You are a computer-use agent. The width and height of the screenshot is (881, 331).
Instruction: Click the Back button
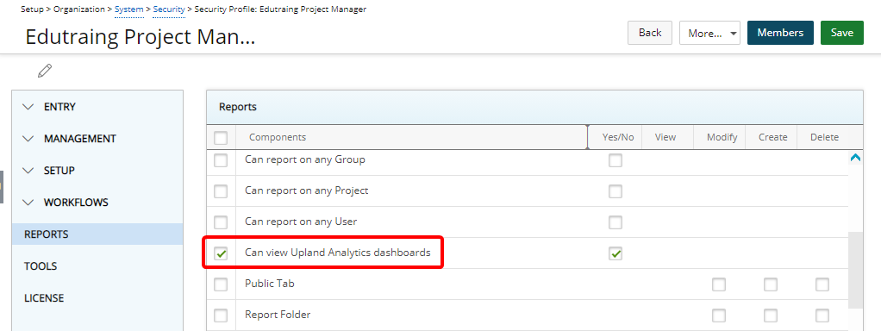[650, 33]
